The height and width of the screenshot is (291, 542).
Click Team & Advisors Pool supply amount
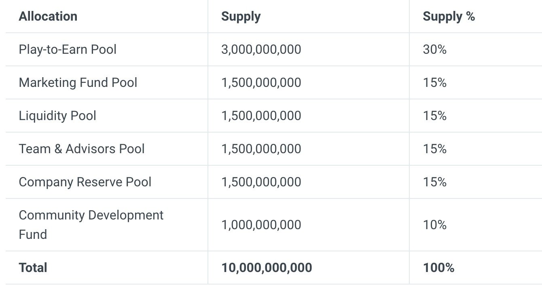(261, 149)
